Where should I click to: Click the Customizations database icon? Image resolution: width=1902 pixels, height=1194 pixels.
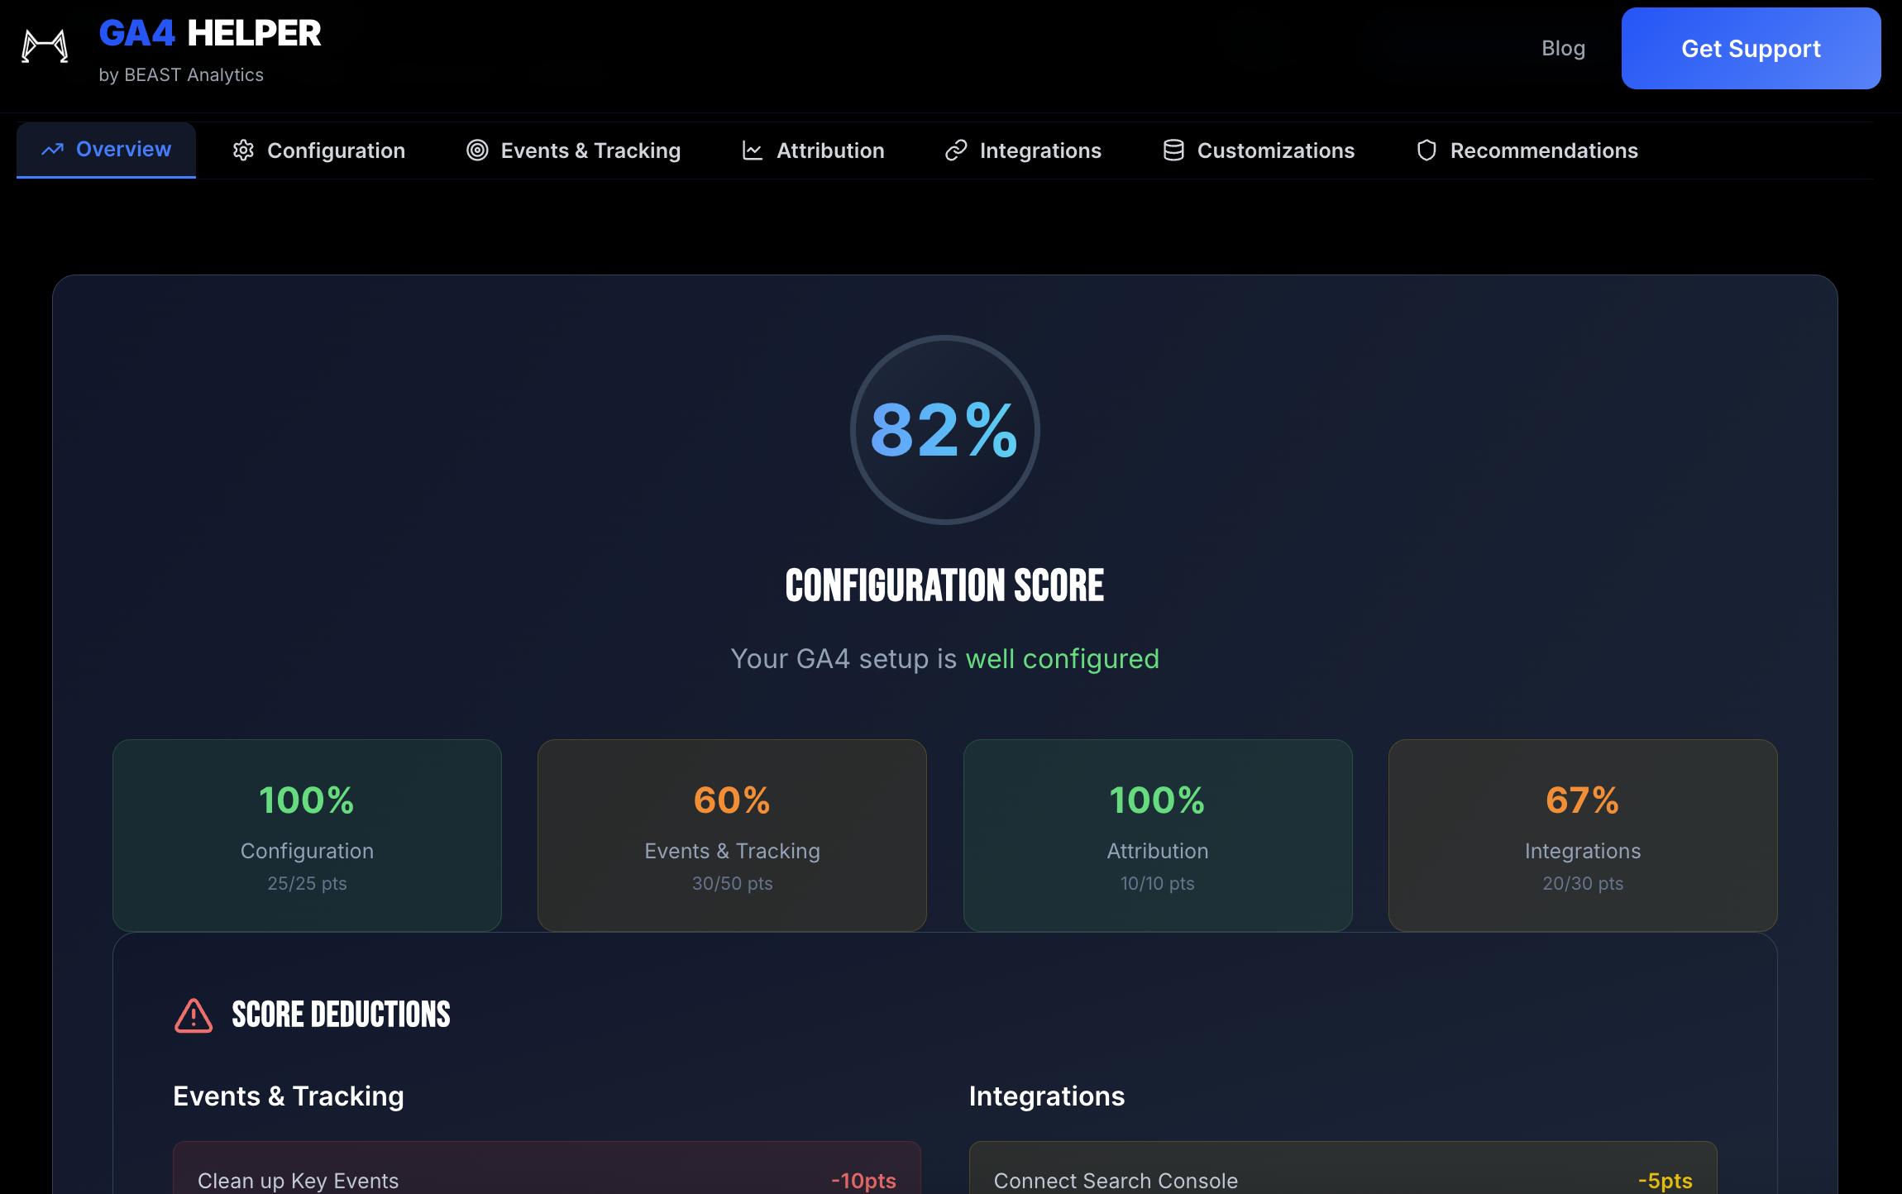click(1173, 150)
